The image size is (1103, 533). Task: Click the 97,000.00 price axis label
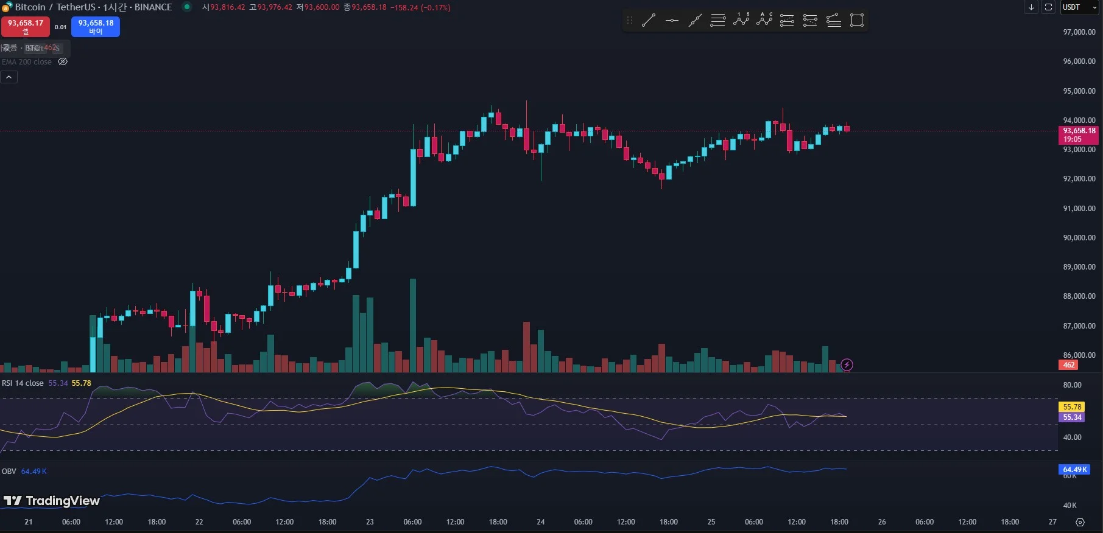pos(1079,32)
